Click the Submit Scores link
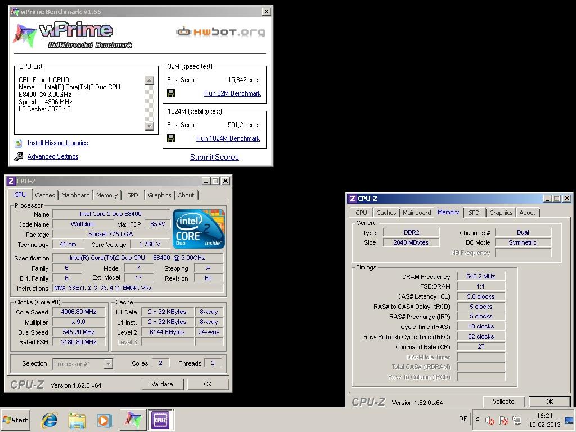 pyautogui.click(x=214, y=157)
